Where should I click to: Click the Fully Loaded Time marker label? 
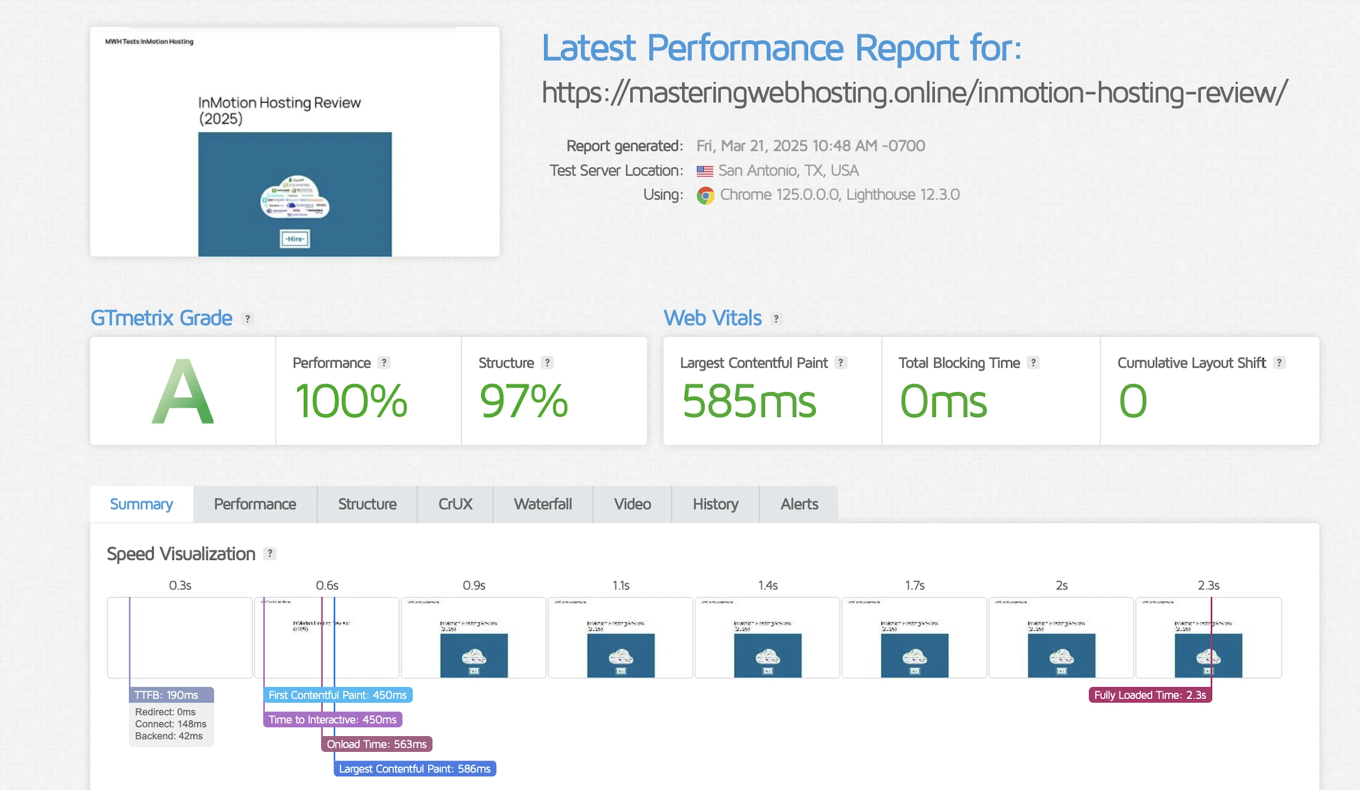pos(1150,695)
